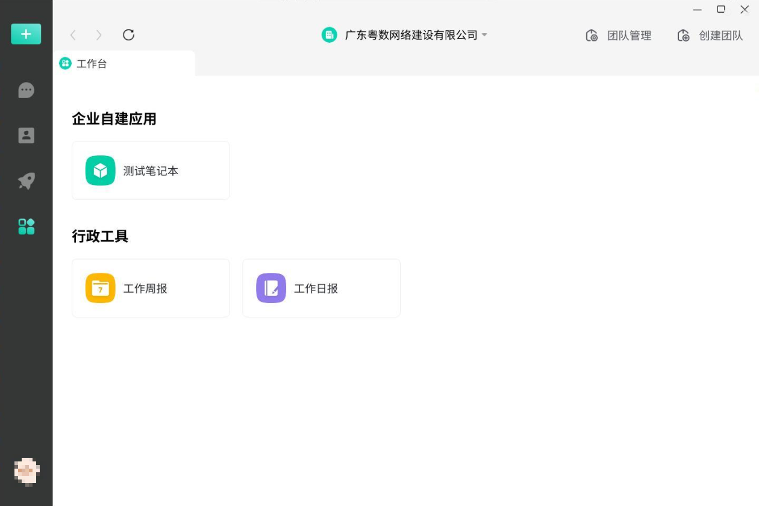759x506 pixels.
Task: Open the workbench grid sidebar icon
Action: (26, 226)
